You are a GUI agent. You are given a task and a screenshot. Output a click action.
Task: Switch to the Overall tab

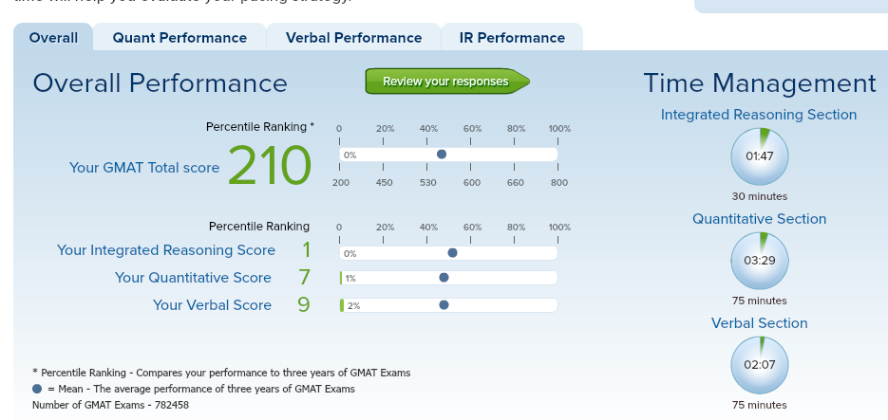pyautogui.click(x=53, y=37)
